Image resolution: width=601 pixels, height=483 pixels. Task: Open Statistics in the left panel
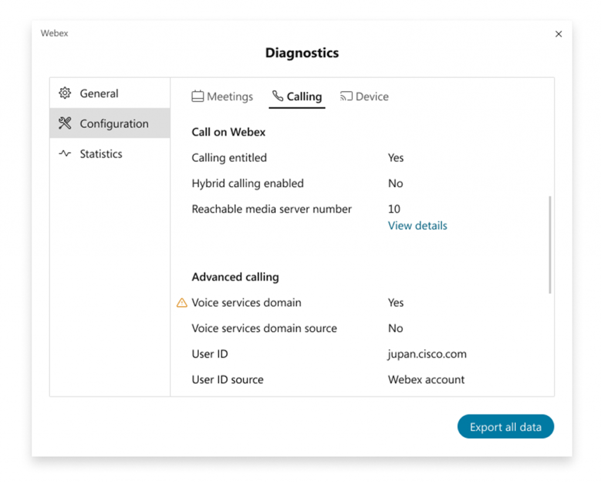(x=100, y=154)
